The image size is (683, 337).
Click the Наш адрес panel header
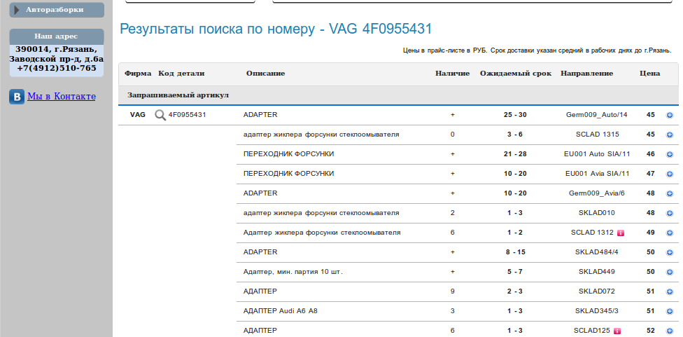[57, 36]
